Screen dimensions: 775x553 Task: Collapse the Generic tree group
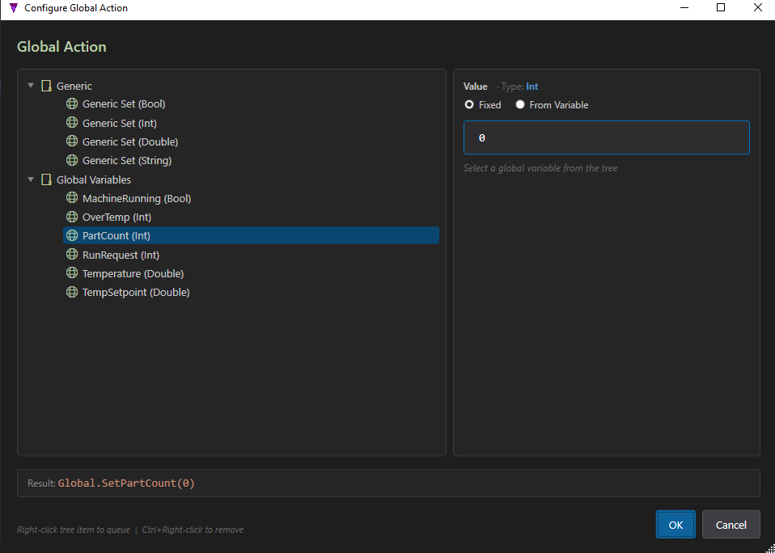pyautogui.click(x=31, y=86)
